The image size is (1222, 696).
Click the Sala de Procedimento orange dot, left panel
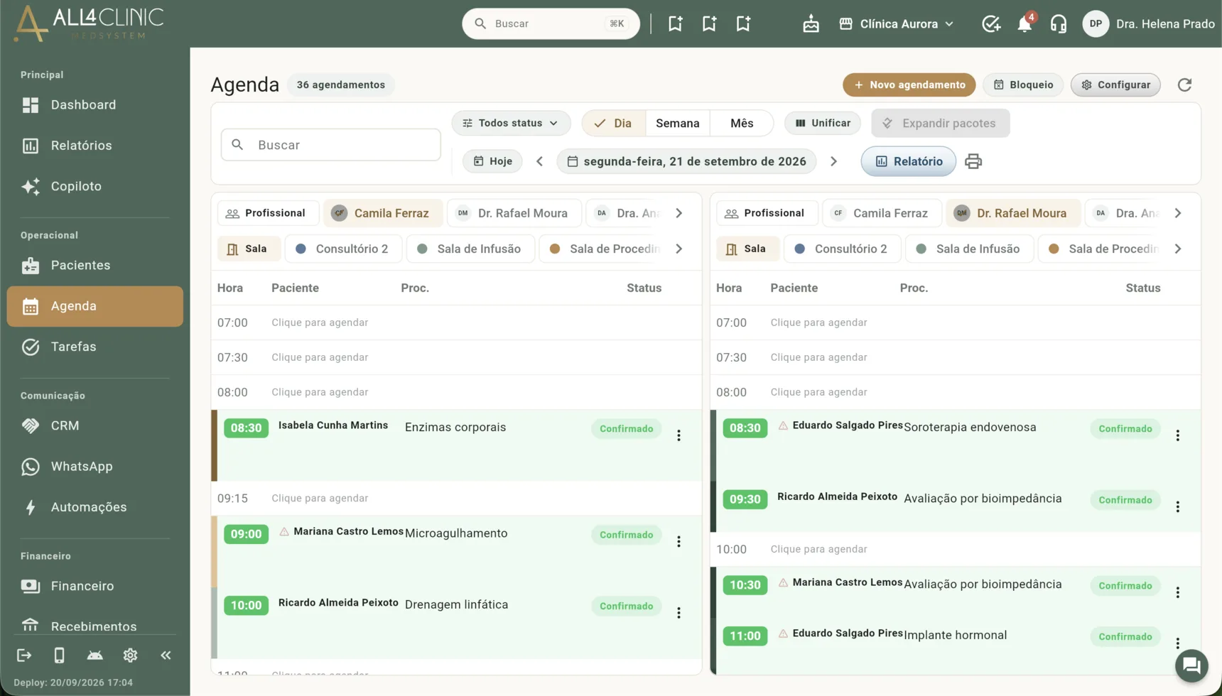pyautogui.click(x=555, y=249)
